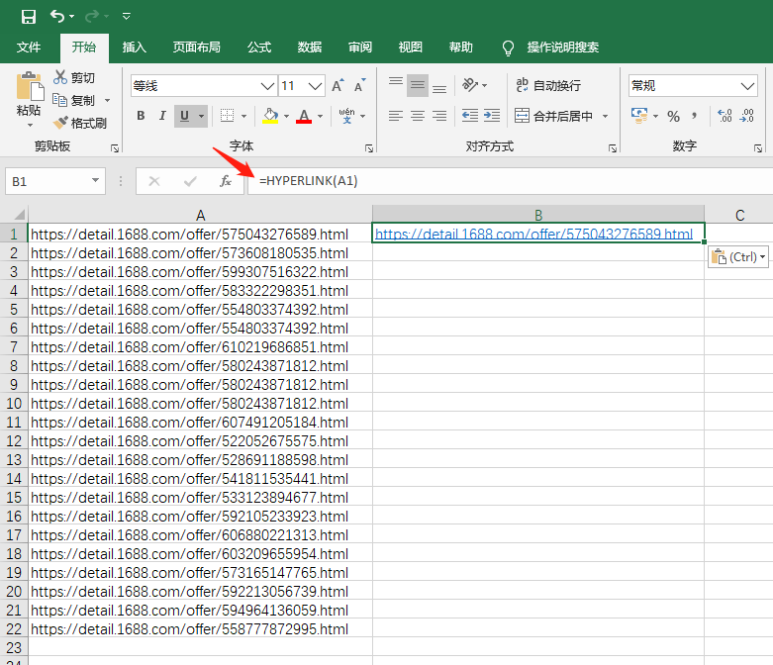773x665 pixels.
Task: Click the Align Left icon
Action: tap(396, 116)
